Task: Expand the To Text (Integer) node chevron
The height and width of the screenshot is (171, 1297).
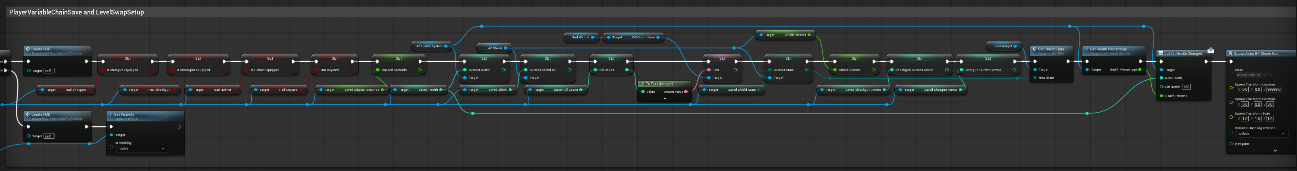Action: point(664,98)
